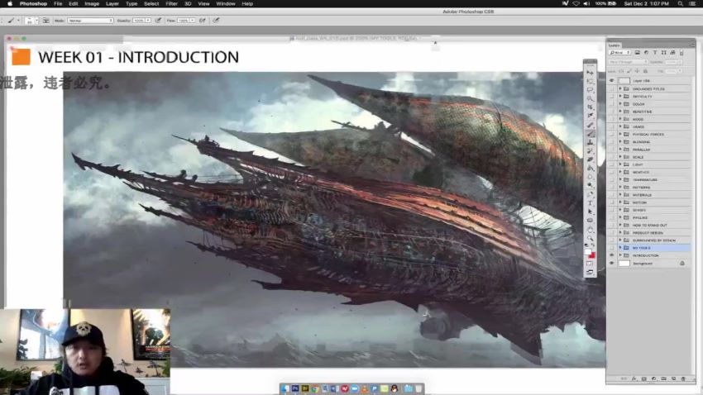
Task: Select the Quick Selection tool
Action: tap(590, 98)
